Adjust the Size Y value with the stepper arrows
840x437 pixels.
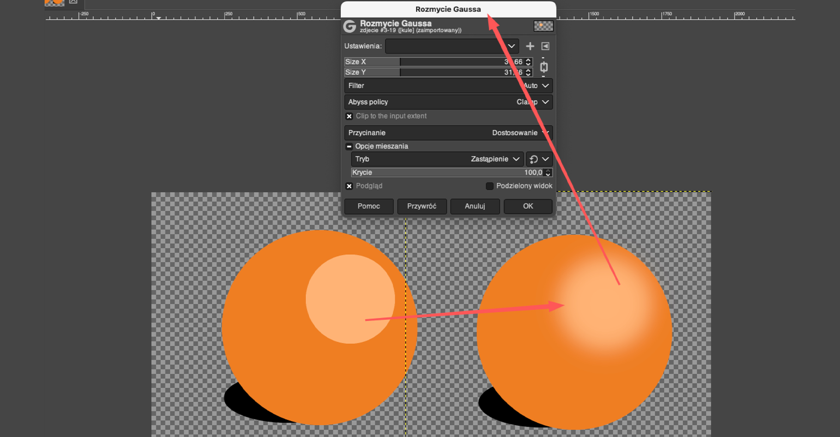528,72
